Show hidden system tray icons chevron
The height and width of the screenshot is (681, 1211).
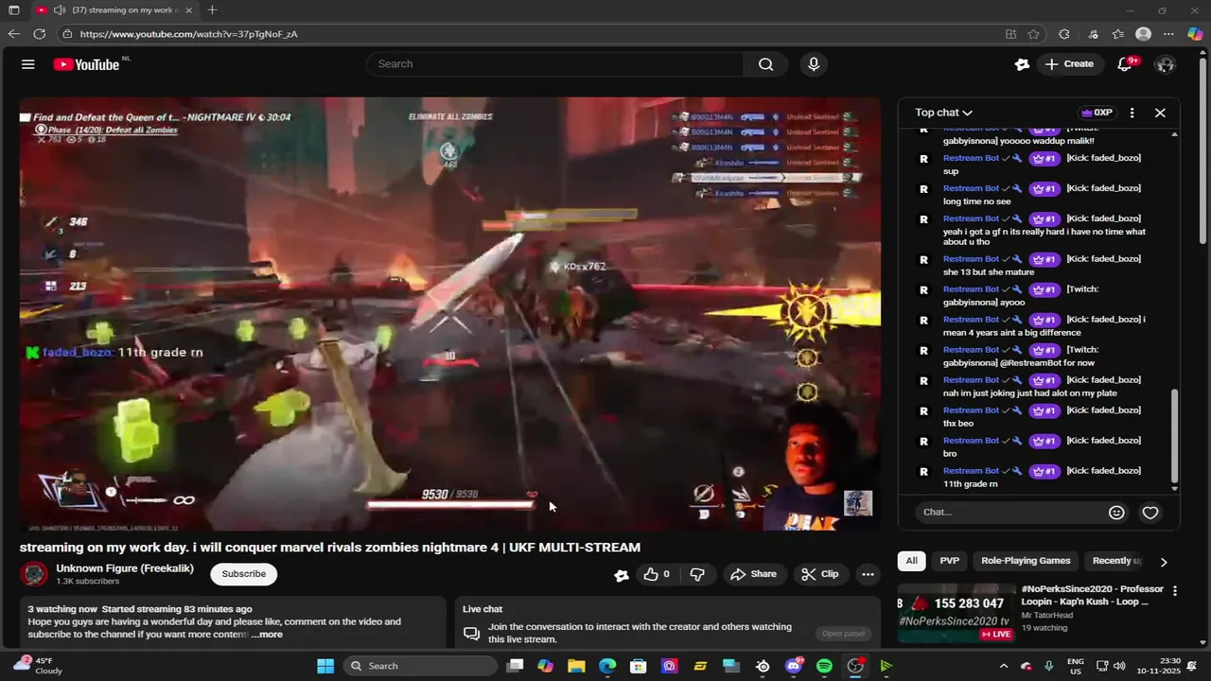coord(1004,666)
